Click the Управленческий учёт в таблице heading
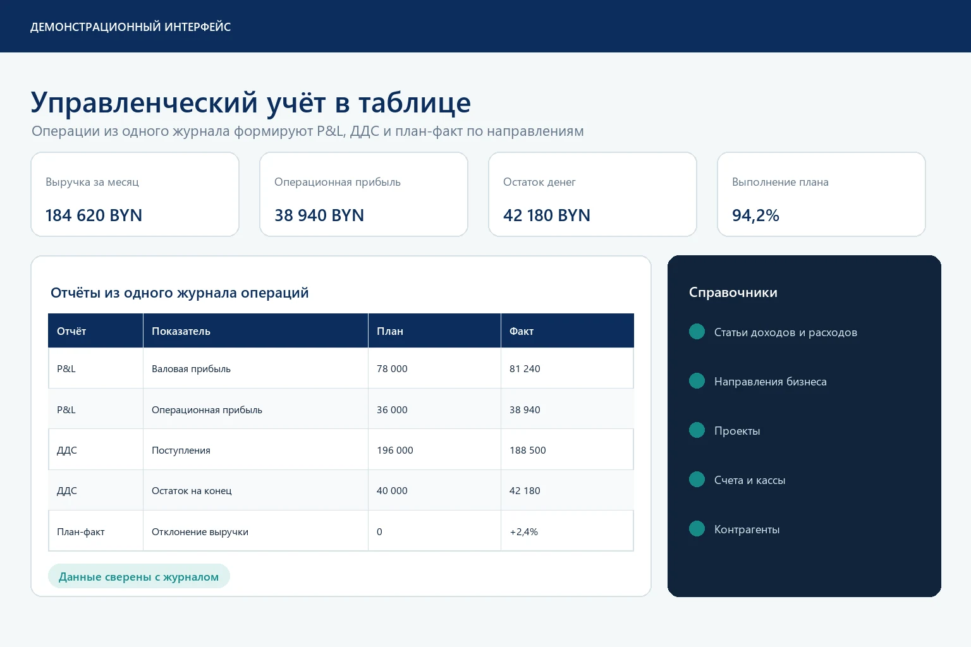This screenshot has width=971, height=647. (x=251, y=102)
